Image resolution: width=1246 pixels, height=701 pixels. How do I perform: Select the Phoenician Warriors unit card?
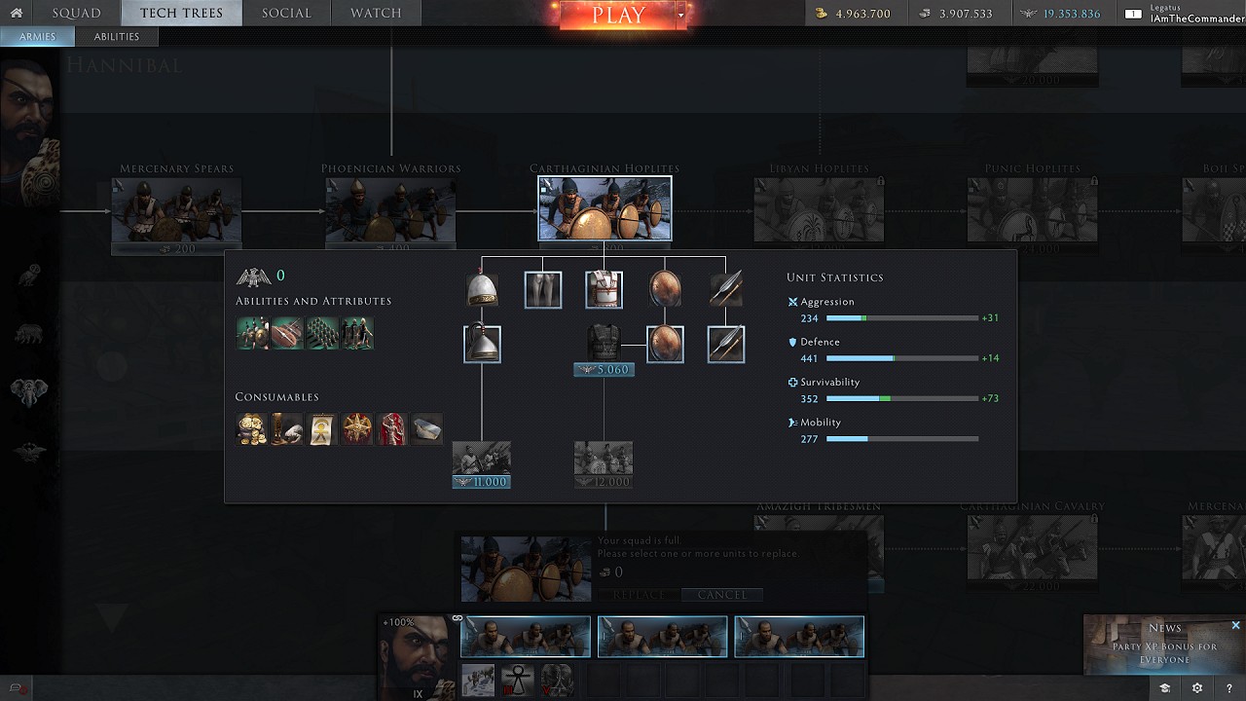point(390,209)
